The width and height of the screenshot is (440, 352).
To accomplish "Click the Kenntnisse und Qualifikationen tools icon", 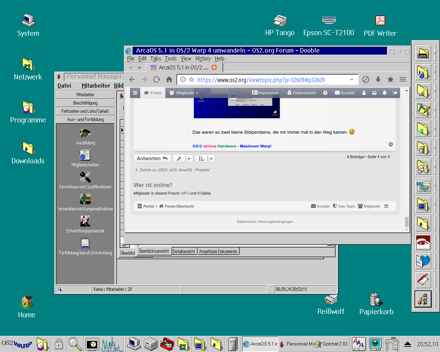I will (85, 177).
